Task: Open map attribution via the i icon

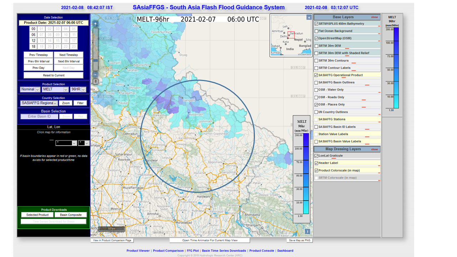Action: point(307,232)
